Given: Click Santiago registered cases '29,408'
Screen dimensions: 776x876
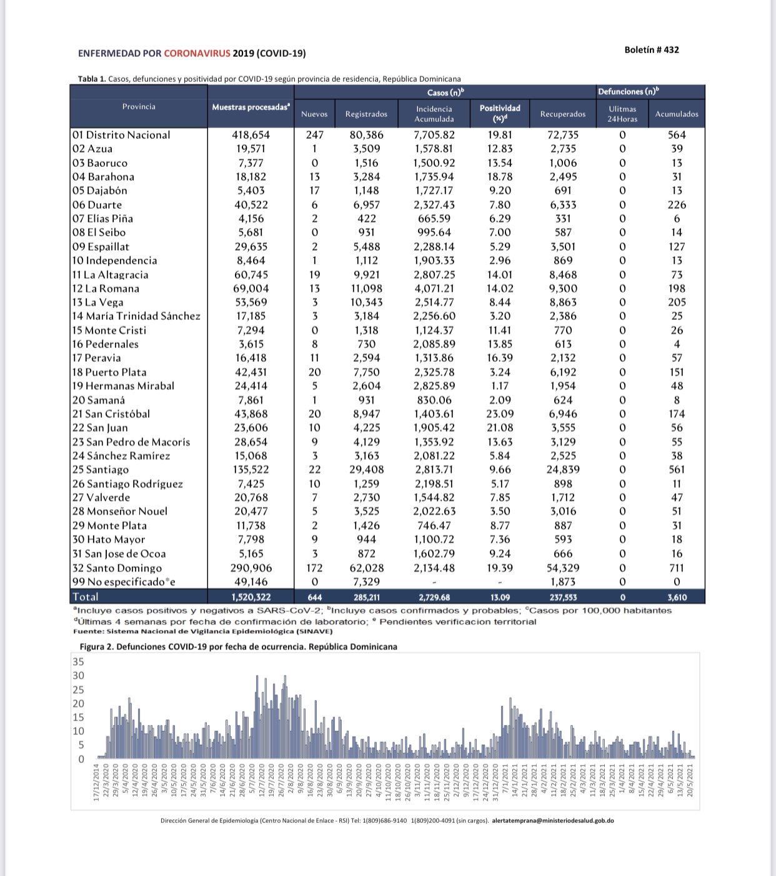Looking at the screenshot, I should coord(367,470).
